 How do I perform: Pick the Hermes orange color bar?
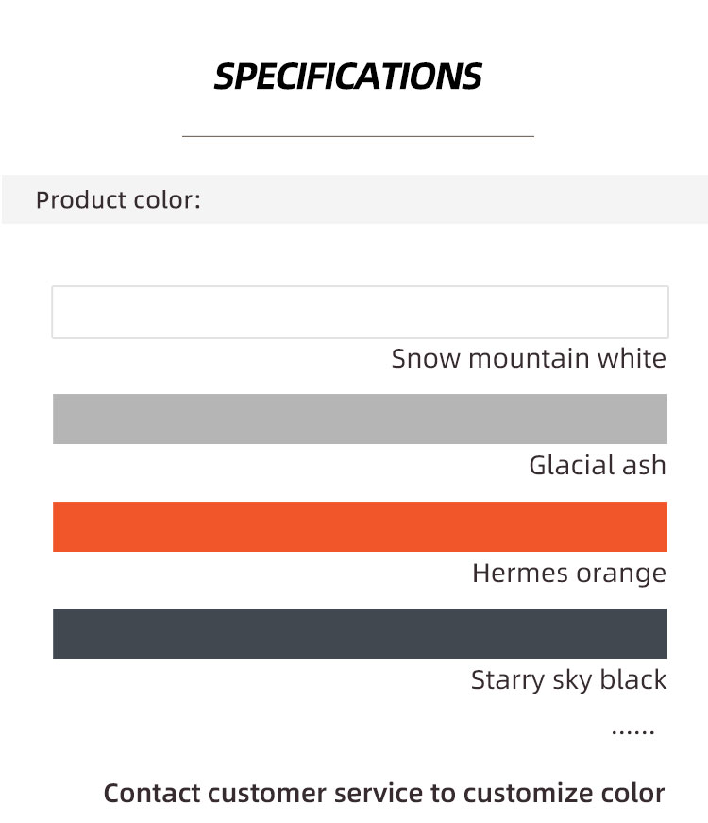click(360, 526)
